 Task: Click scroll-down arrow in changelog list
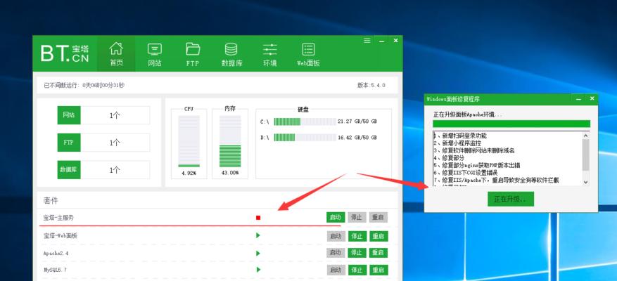coord(585,182)
